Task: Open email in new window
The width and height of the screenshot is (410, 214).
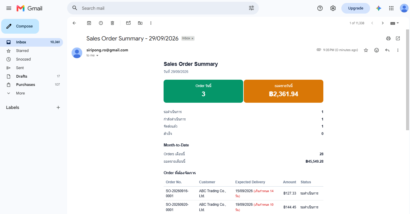Action: 398,38
